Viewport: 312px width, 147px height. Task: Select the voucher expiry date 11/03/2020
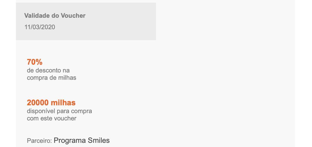pos(40,27)
